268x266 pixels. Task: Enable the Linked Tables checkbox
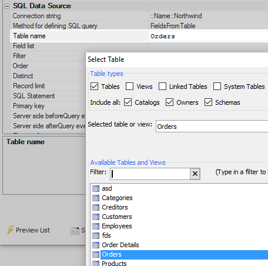pyautogui.click(x=162, y=87)
